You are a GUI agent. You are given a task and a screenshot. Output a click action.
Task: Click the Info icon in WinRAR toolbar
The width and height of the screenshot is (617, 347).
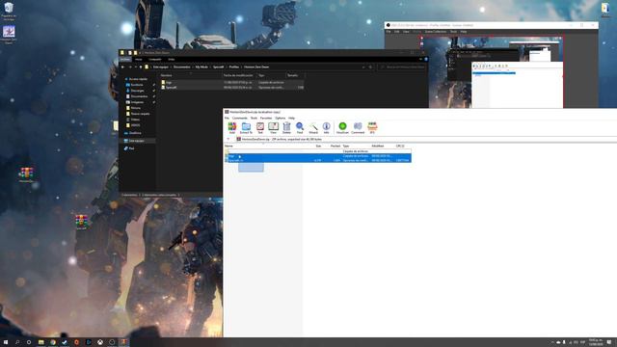pos(326,128)
